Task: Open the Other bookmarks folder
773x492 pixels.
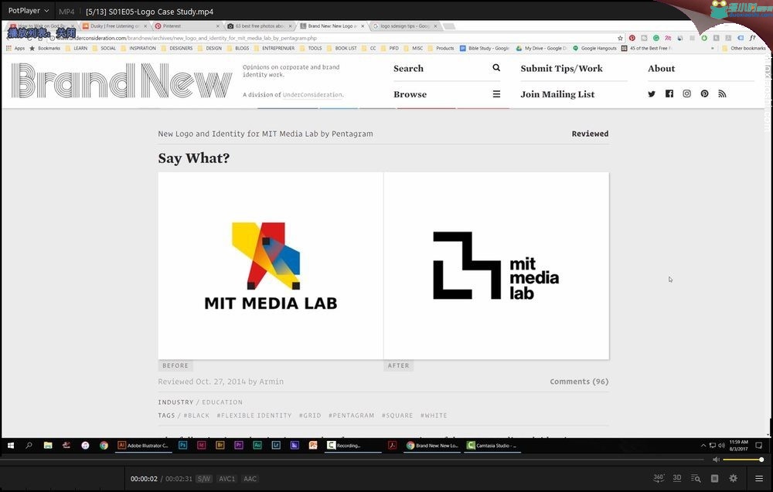Action: pos(744,48)
